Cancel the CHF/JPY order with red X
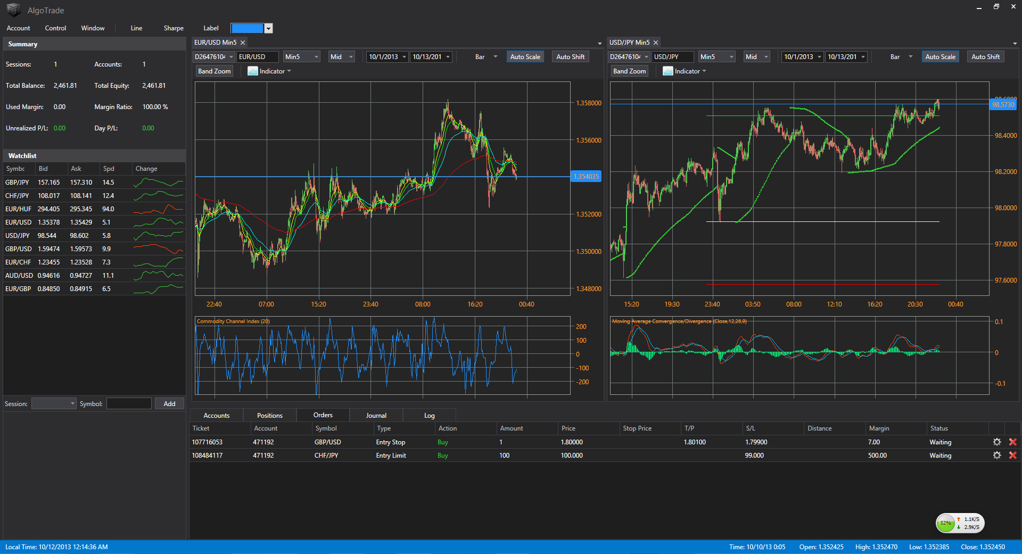Screen dimensions: 1022x554 click(x=1012, y=456)
